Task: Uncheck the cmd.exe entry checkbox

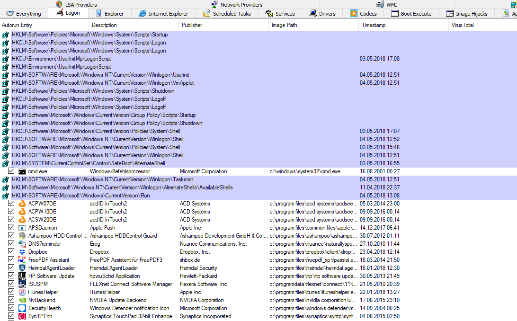Action: (11, 171)
